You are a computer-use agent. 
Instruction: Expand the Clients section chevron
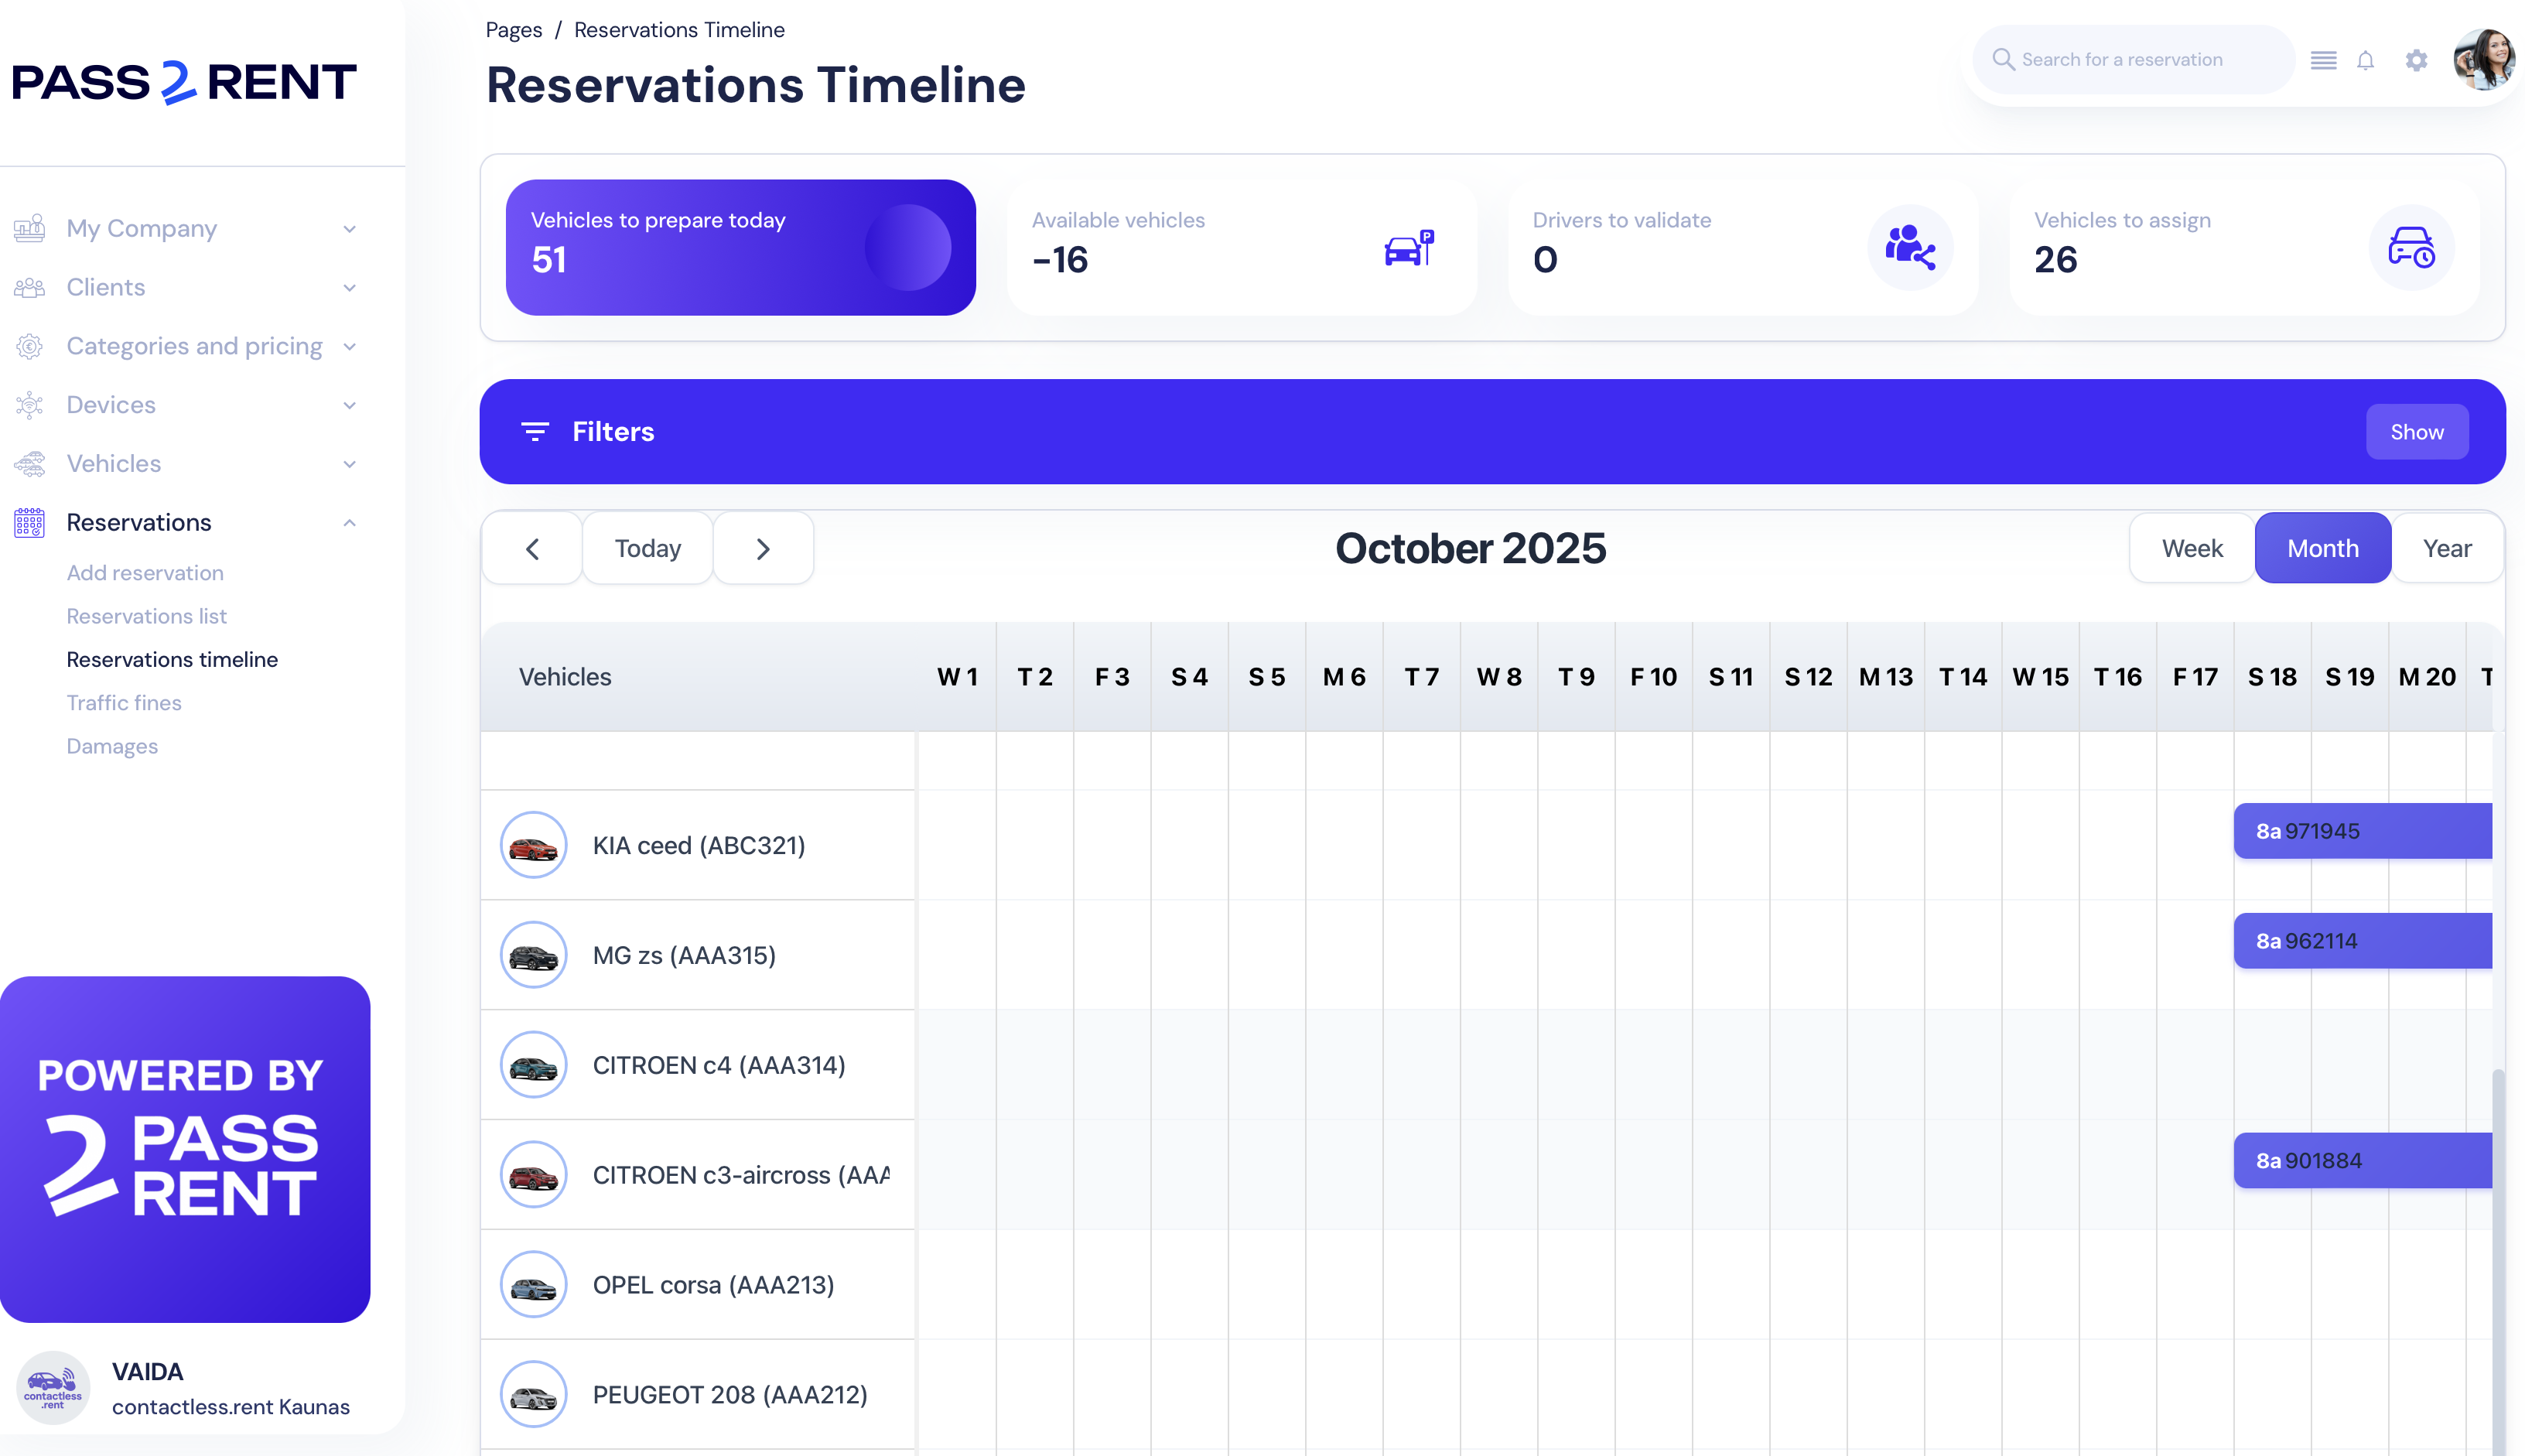tap(349, 287)
